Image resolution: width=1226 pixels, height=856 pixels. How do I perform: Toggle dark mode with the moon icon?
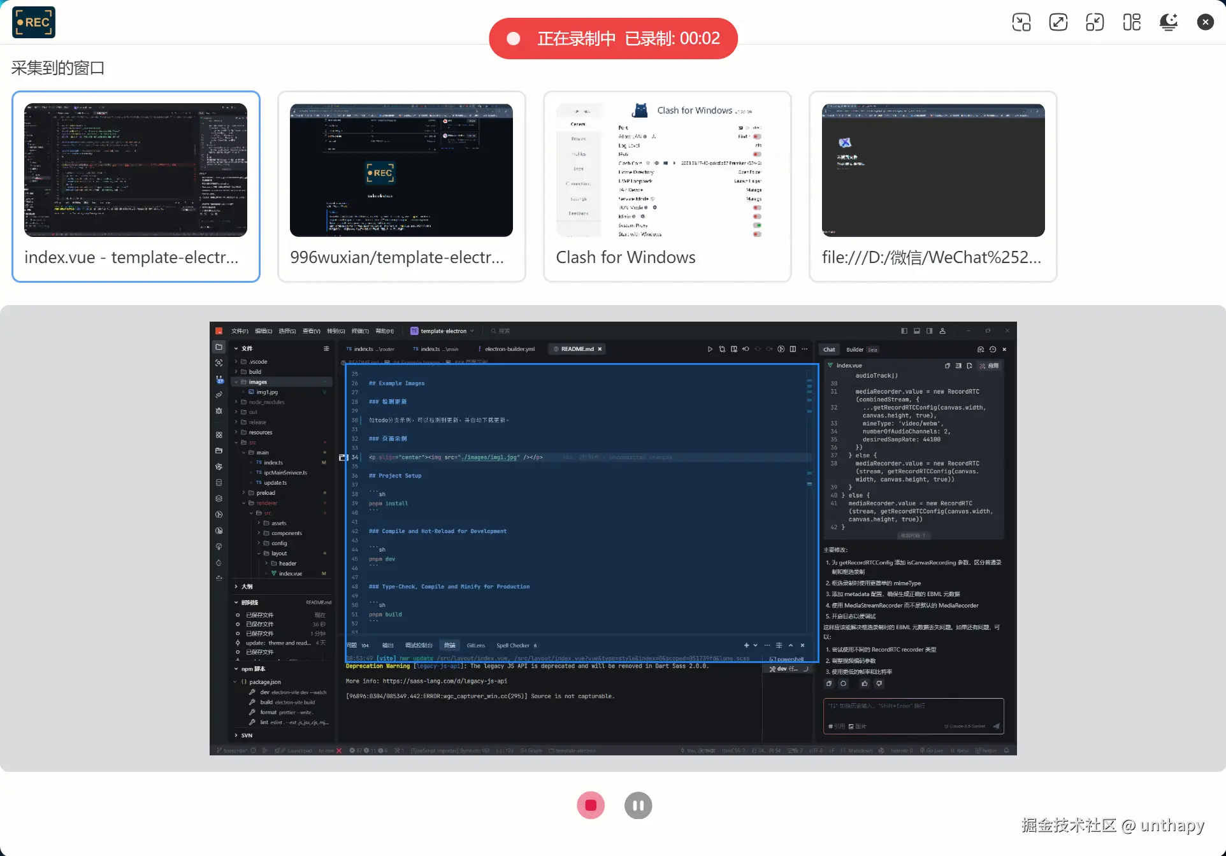(x=1169, y=22)
